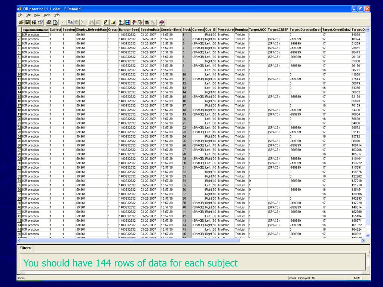Viewport: 383px width, 287px height.
Task: Click the left arrow of horizontal scrollbar
Action: click(19, 240)
